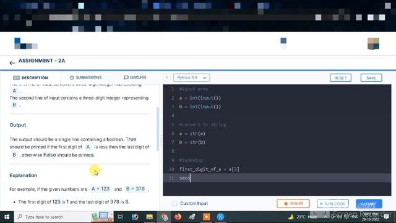Screen dimensions: 396x223
Task: Click the 'A = 123' example value
Action: 100,189
